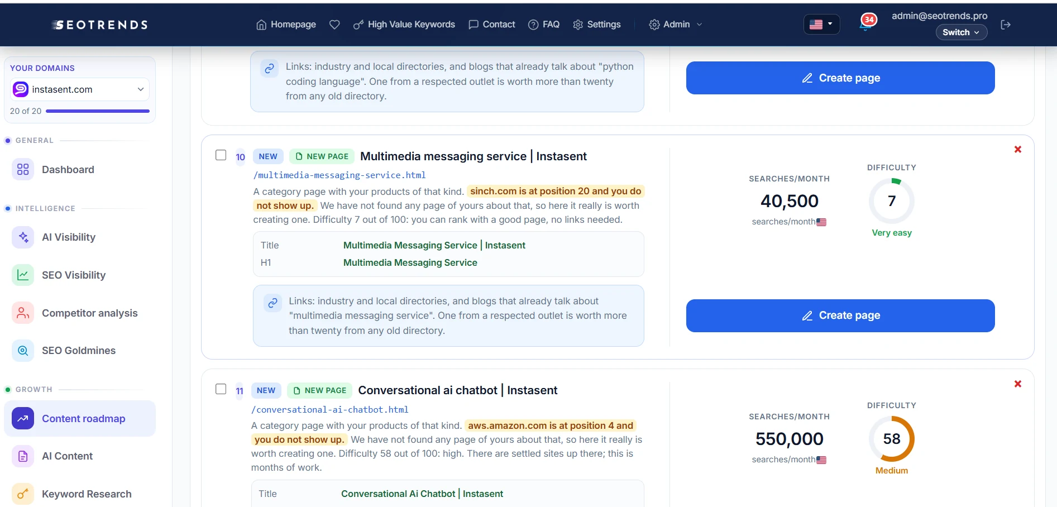
Task: Open the favorites heart icon
Action: [334, 25]
